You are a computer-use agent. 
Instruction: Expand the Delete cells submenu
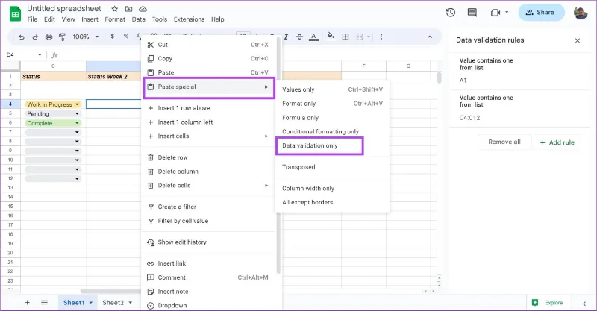click(266, 186)
